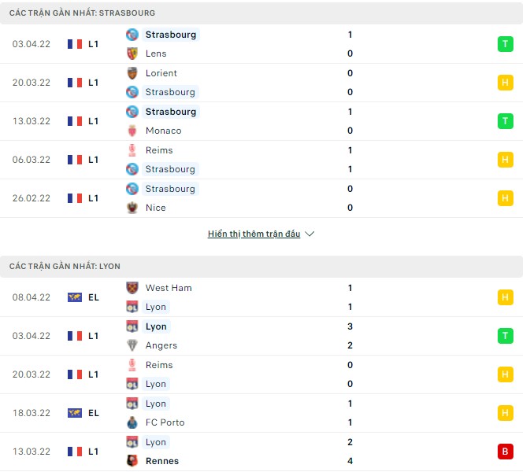The height and width of the screenshot is (472, 530).
Task: Click the West Ham club crest
Action: click(132, 288)
